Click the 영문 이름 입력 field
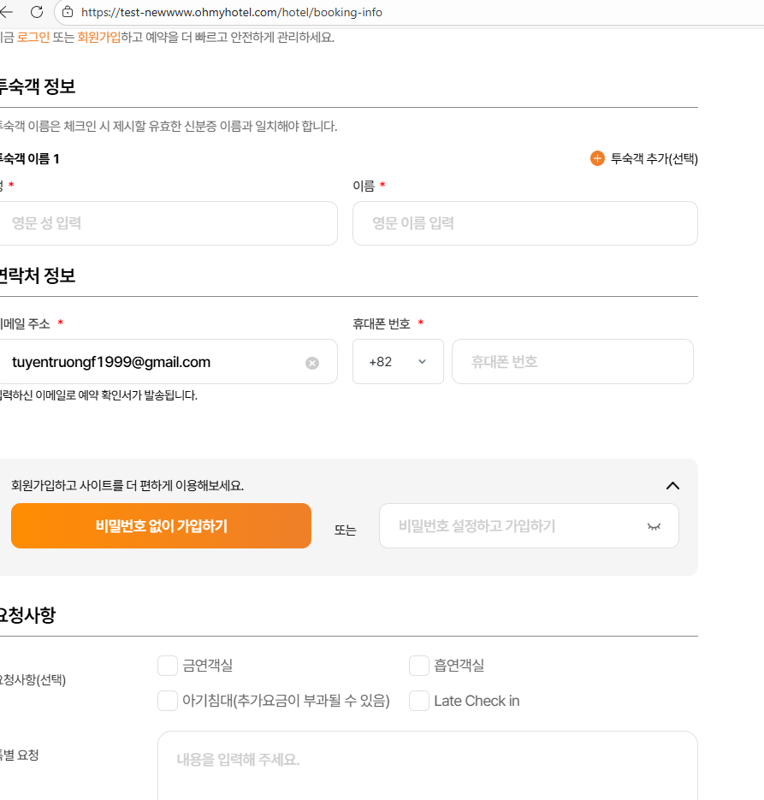The image size is (764, 800). [524, 223]
